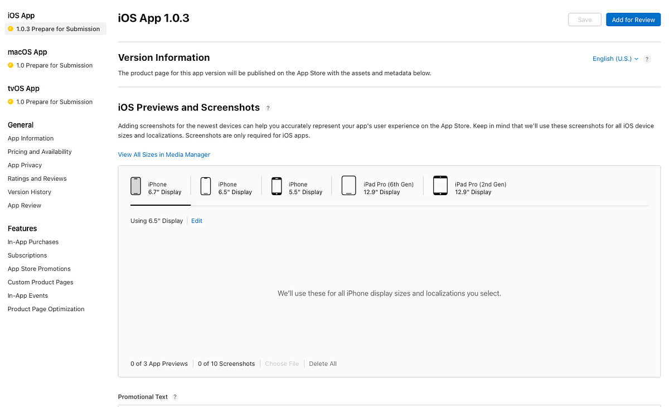Click the yellow warning icon beside macOS 1.0
Screen dimensions: 669x407
coord(10,65)
